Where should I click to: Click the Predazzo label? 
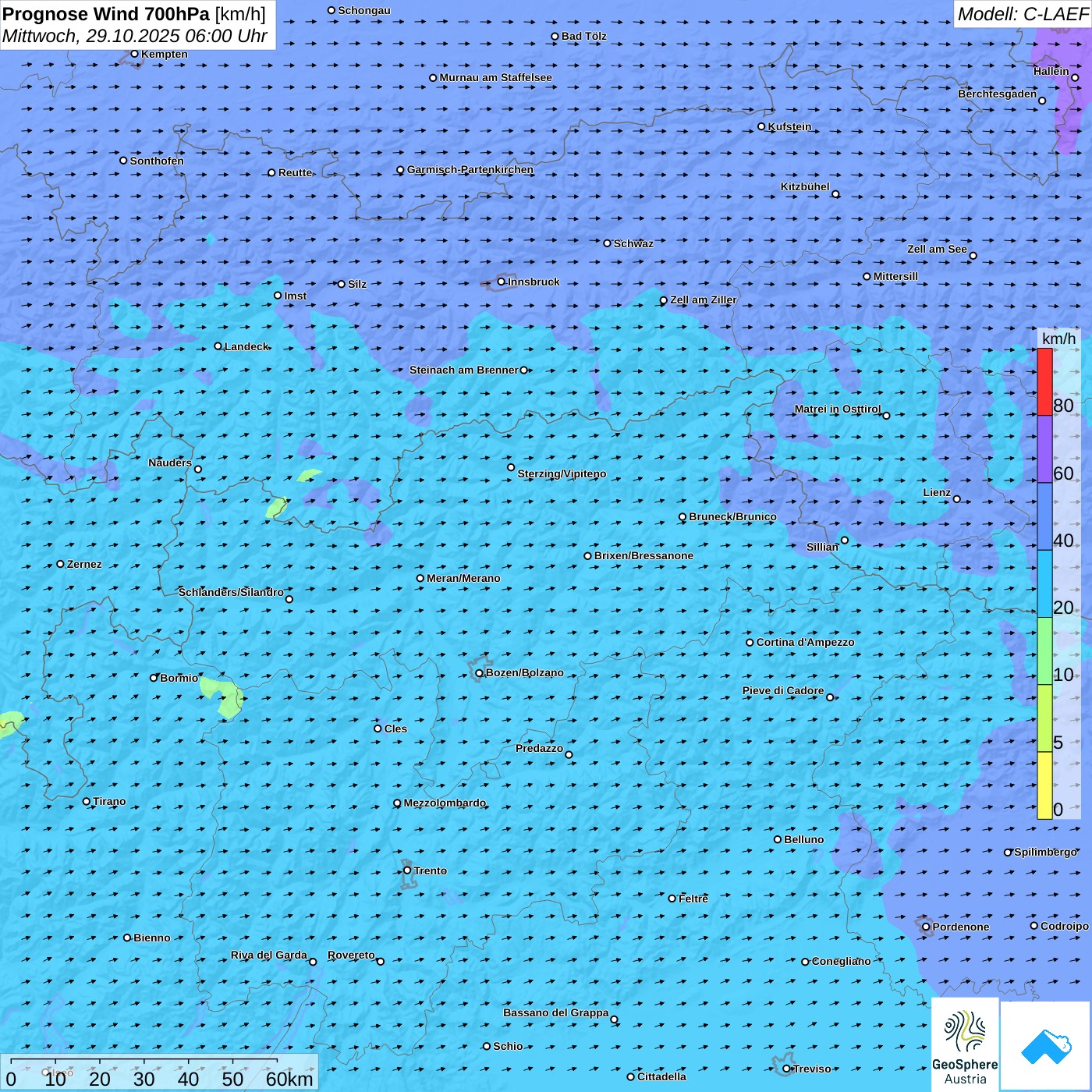[x=539, y=748]
